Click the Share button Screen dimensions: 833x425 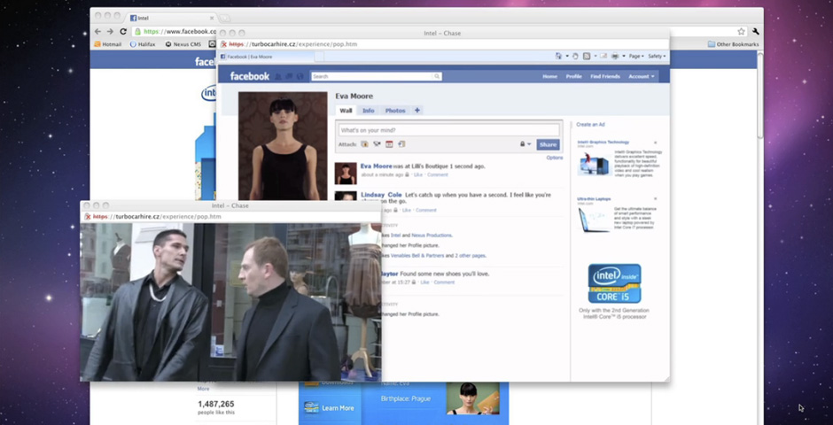548,144
